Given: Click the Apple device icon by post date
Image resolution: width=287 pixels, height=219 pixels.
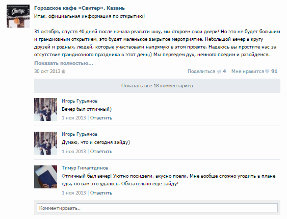Looking at the screenshot, I should [x=63, y=71].
